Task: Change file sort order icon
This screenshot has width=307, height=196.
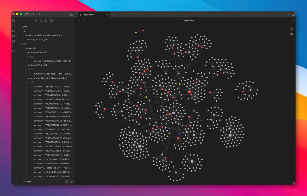Action: coord(46,21)
